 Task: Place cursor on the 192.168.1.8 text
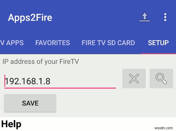[28, 81]
